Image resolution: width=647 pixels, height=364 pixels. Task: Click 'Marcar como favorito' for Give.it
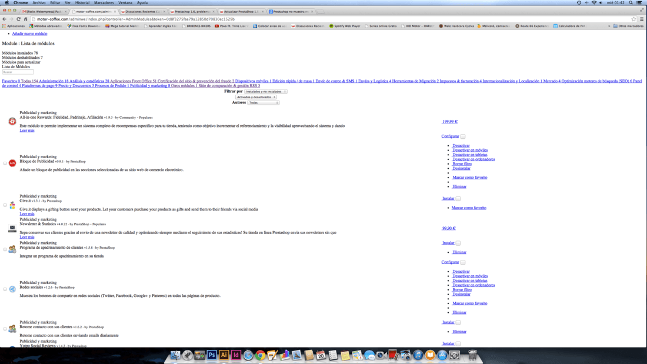click(469, 208)
